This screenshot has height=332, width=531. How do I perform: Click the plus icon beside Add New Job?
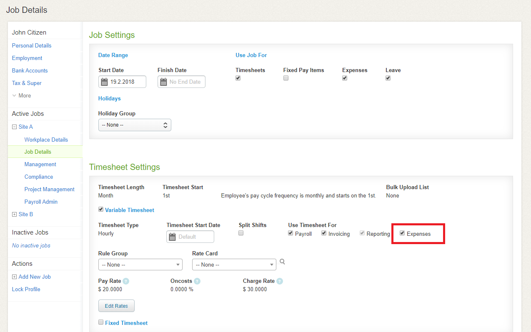tap(15, 277)
